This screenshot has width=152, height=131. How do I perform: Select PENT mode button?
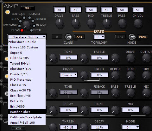[x=143, y=37]
